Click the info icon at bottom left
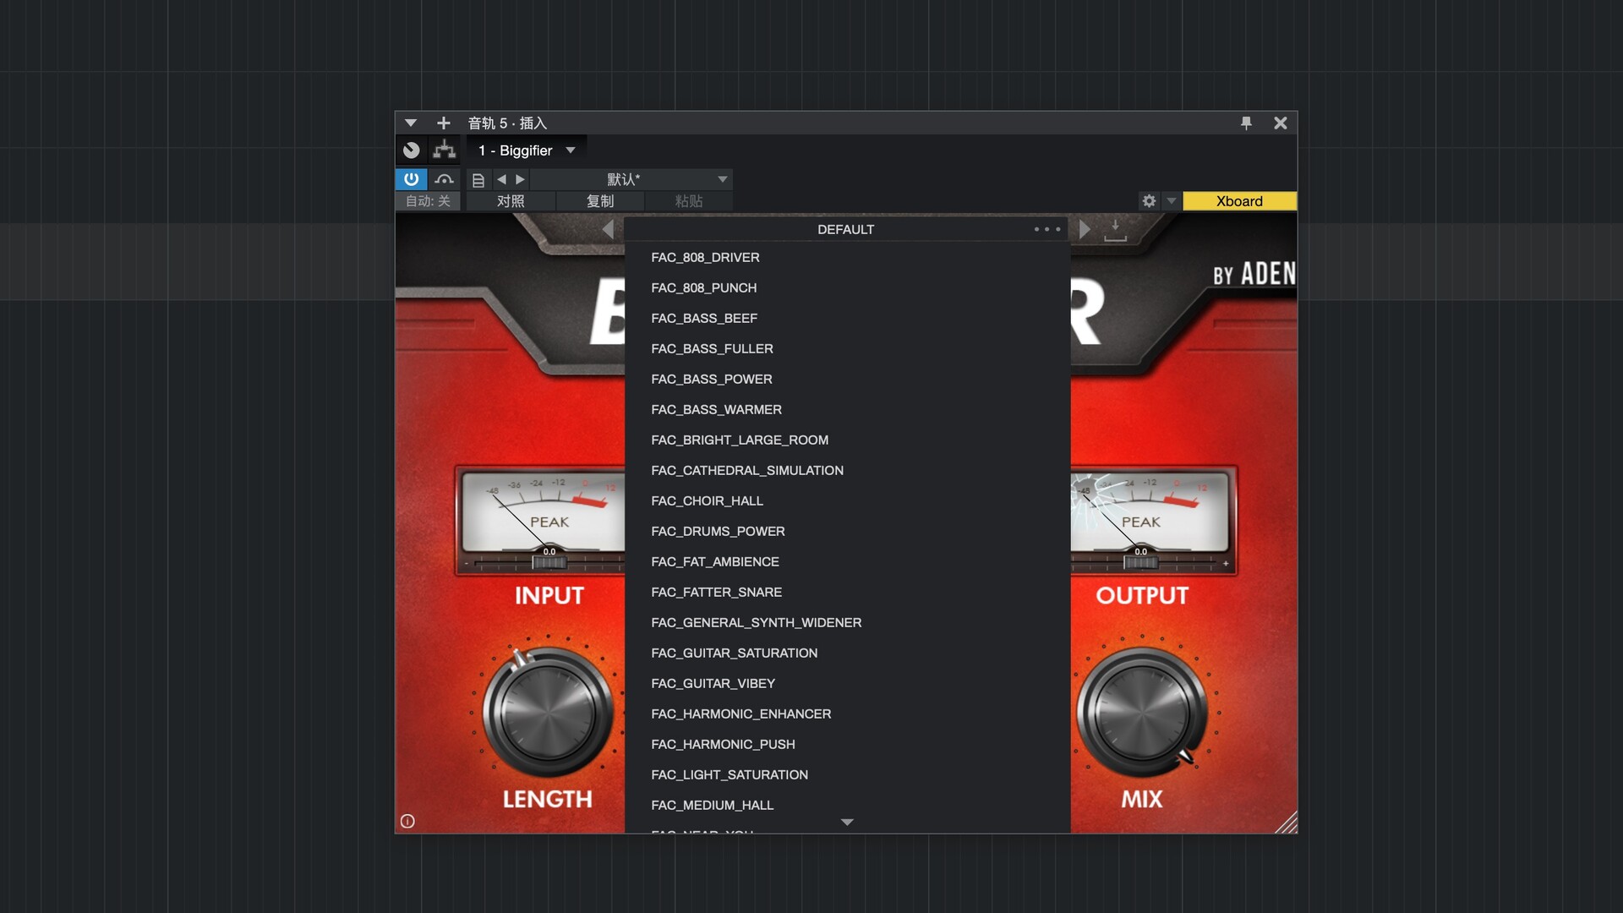Viewport: 1623px width, 913px height. point(407,821)
